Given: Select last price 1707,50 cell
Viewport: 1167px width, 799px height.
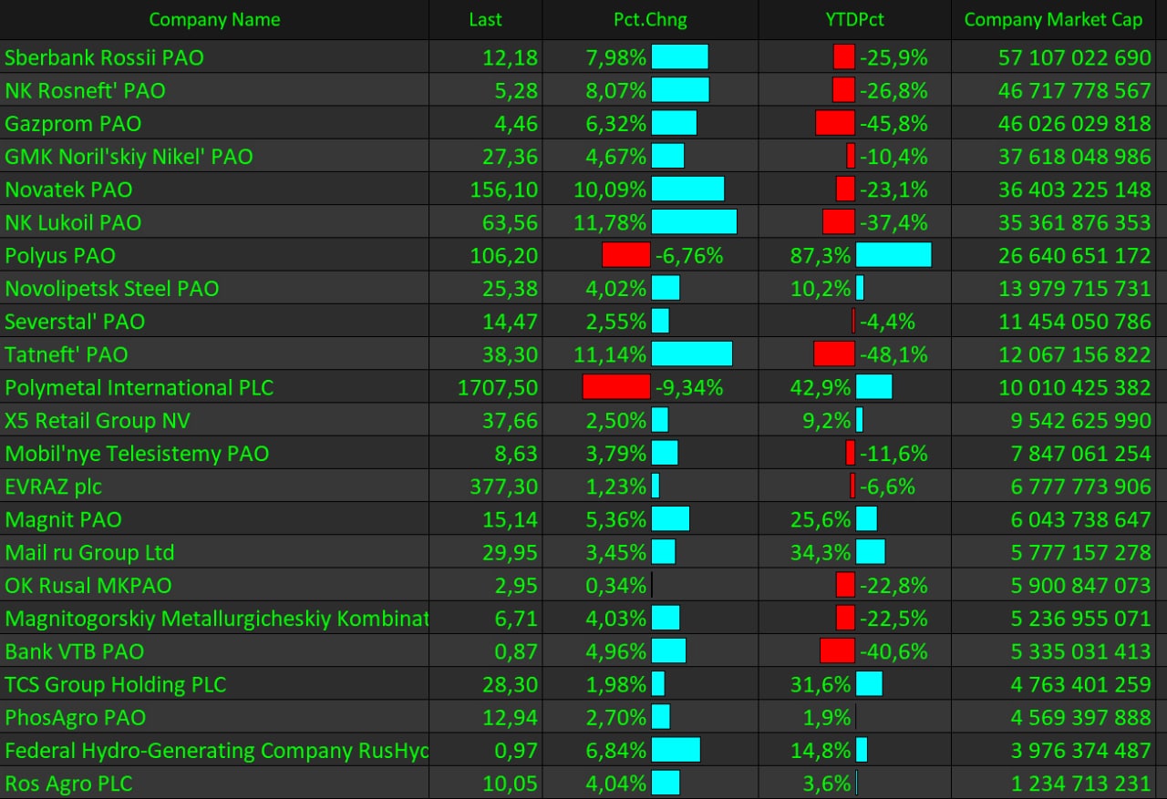Looking at the screenshot, I should click(498, 387).
